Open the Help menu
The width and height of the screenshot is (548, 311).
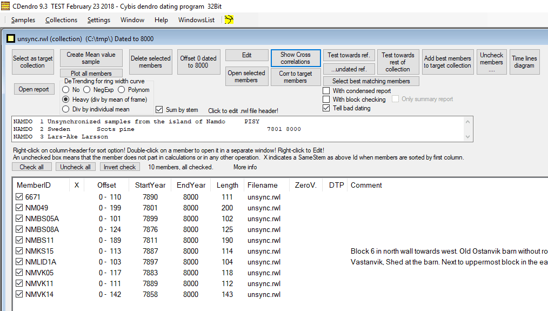pyautogui.click(x=161, y=20)
